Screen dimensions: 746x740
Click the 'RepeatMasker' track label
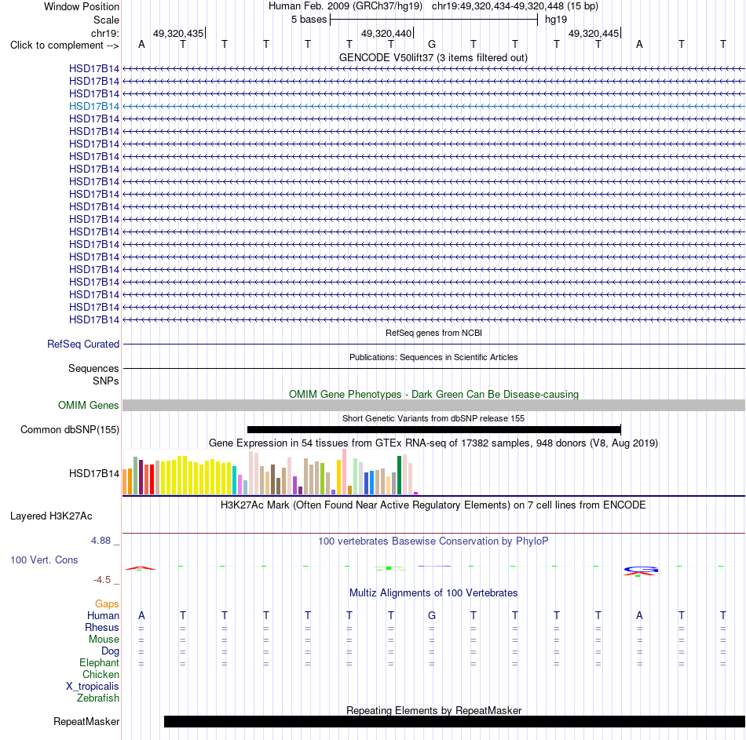(86, 721)
